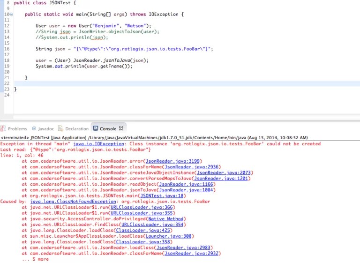Click the "Last read" console line
This screenshot has height=271, width=360.
[75, 150]
